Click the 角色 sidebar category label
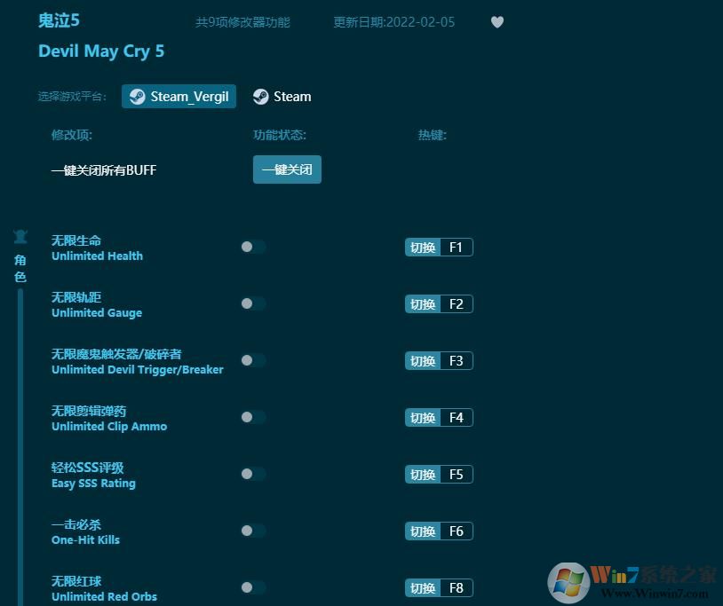This screenshot has height=606, width=723. click(x=20, y=269)
